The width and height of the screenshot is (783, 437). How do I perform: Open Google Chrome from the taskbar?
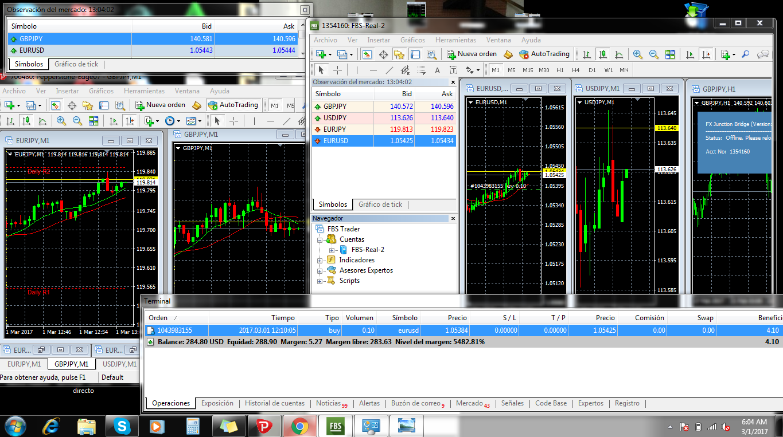click(299, 426)
